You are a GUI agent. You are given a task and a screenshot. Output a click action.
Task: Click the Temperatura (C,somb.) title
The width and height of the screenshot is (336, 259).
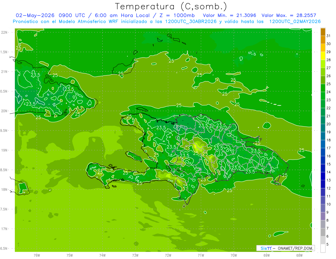(171, 6)
